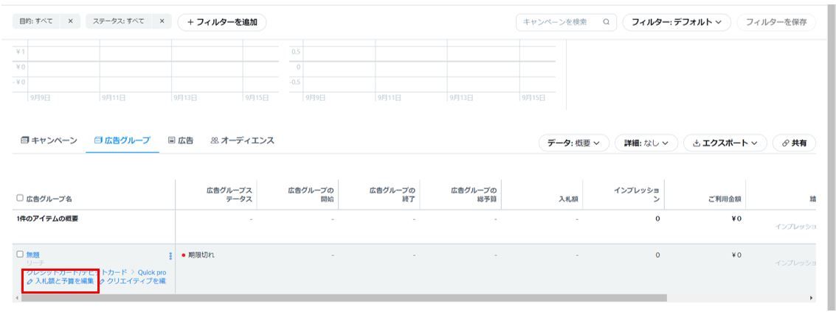Click the left scroll arrow of horizontal scrollbar
The image size is (836, 312).
(17, 298)
